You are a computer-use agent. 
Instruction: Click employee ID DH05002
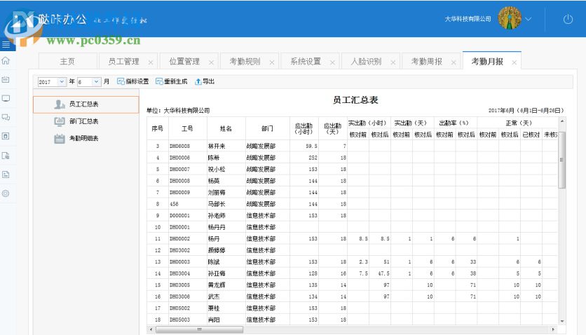(179, 308)
